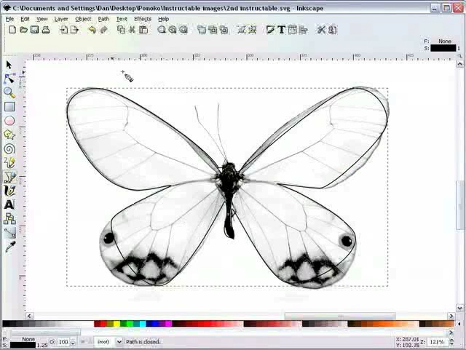The image size is (466, 350).
Task: Select the Gradient tool
Action: click(9, 233)
